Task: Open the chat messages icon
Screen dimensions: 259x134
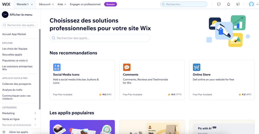Action: point(219,4)
